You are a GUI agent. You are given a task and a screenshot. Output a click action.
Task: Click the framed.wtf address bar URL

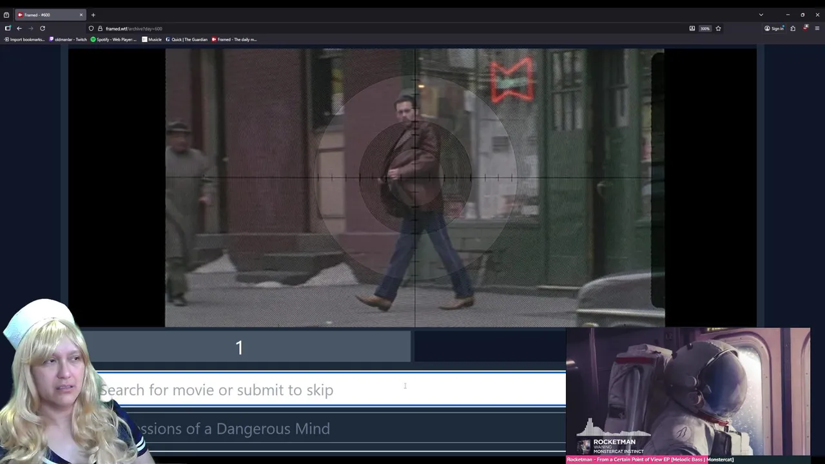tap(134, 28)
